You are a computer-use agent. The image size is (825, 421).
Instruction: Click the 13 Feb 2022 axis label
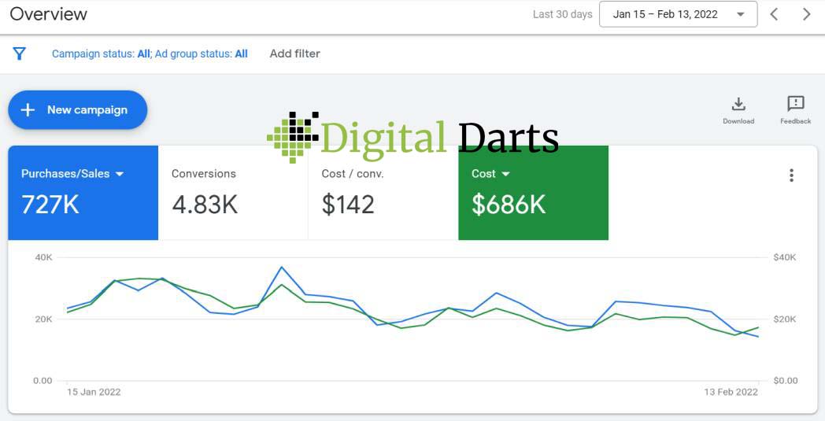[x=731, y=392]
